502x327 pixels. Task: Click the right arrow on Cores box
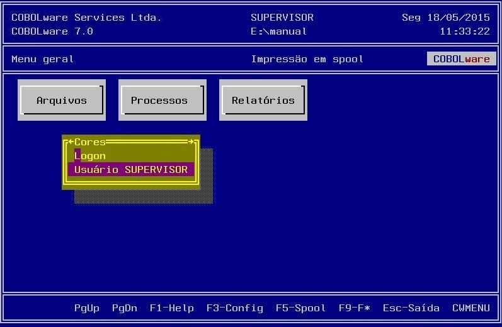(x=191, y=141)
